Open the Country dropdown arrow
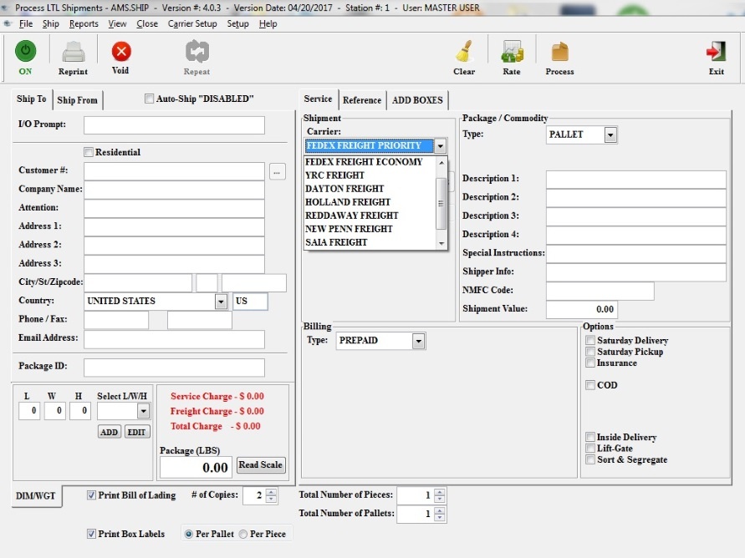This screenshot has height=558, width=745. coord(221,302)
